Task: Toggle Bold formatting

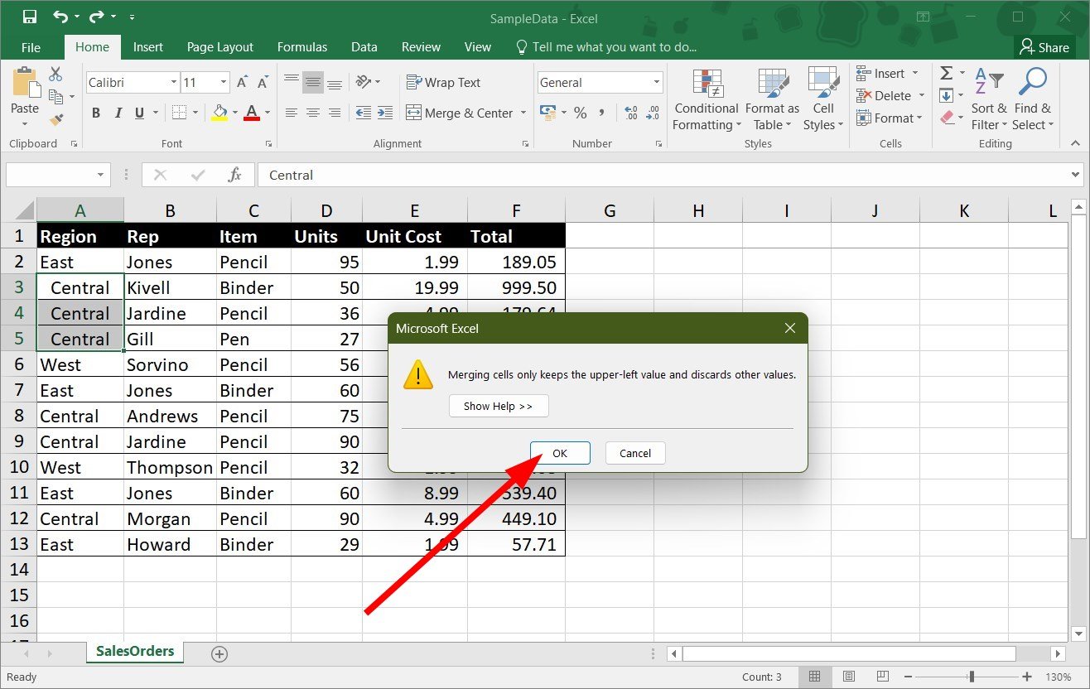Action: pyautogui.click(x=96, y=113)
